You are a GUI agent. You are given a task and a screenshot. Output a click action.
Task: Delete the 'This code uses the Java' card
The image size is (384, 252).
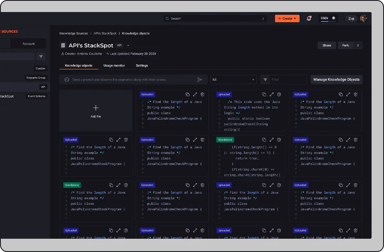coord(279,94)
